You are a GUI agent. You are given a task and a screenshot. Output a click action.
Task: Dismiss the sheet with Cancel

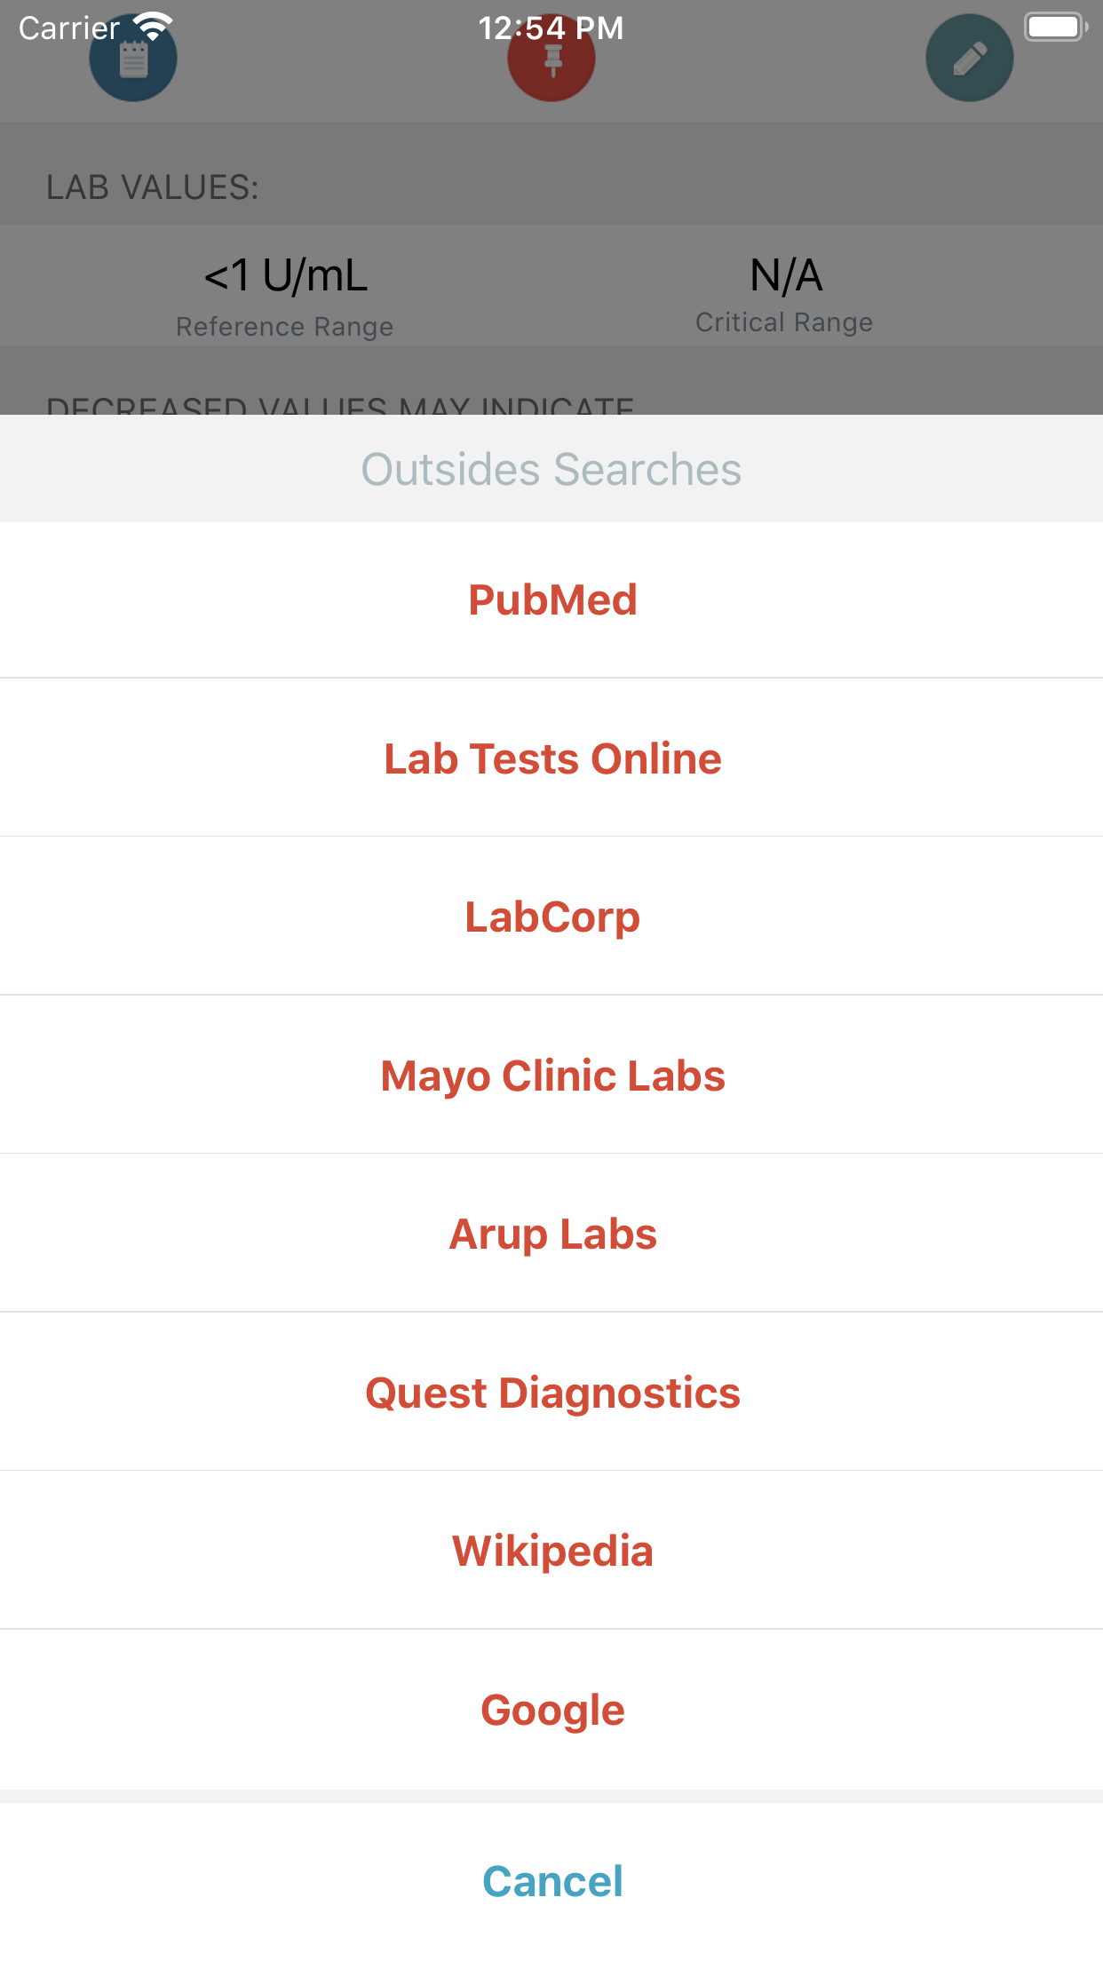point(551,1881)
